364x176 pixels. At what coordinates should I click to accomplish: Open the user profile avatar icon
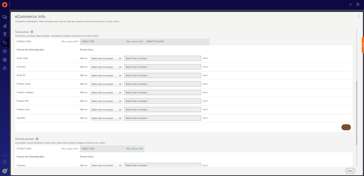pos(5,171)
